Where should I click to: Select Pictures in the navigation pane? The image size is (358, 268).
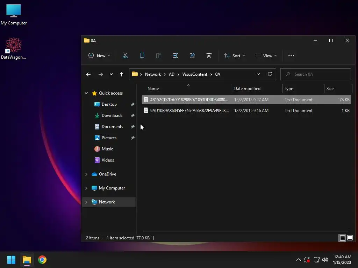pos(109,138)
